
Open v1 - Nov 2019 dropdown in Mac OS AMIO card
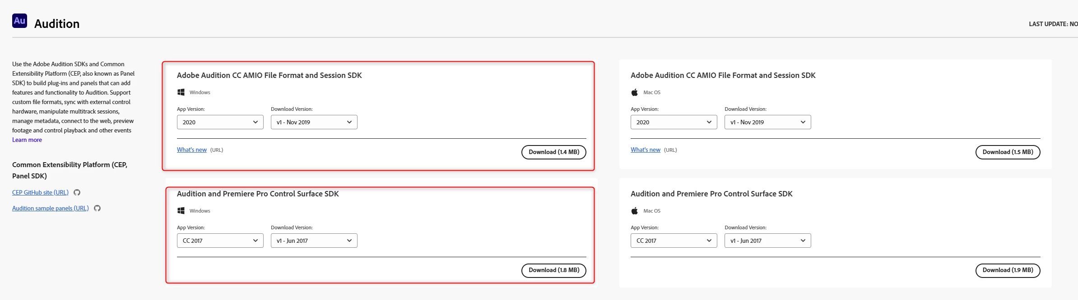tap(767, 122)
